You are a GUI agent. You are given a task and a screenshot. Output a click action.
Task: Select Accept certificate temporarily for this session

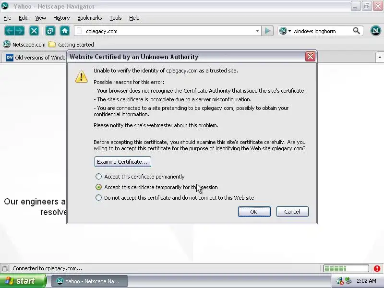(156, 187)
